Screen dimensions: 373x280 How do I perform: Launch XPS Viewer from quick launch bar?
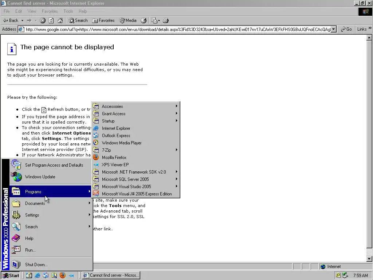(x=71, y=276)
